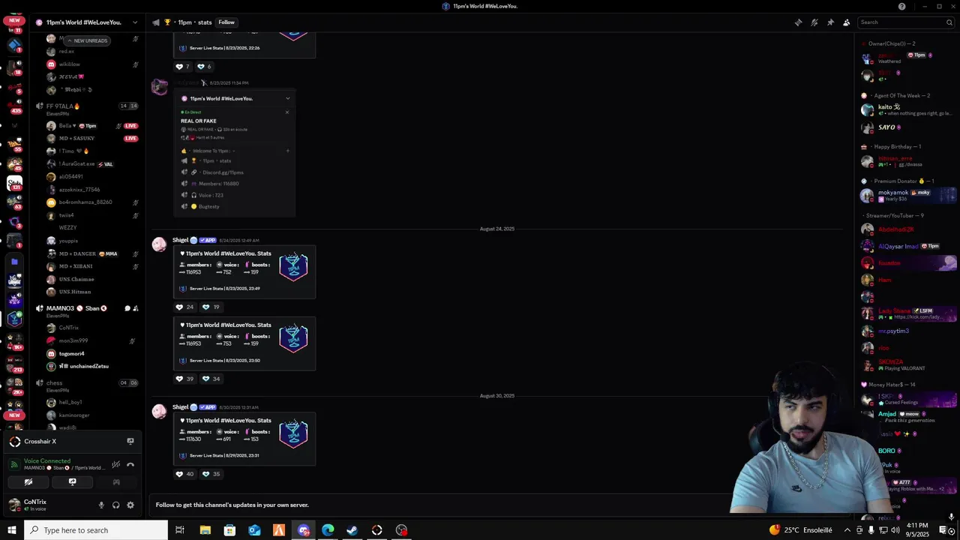Click blue heart reaction with count 34
This screenshot has width=960, height=540.
(211, 379)
